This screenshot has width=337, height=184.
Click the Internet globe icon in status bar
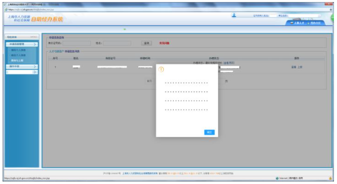click(277, 178)
